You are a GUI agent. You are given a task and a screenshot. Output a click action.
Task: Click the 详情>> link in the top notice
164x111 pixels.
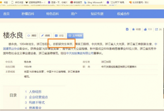point(113,5)
